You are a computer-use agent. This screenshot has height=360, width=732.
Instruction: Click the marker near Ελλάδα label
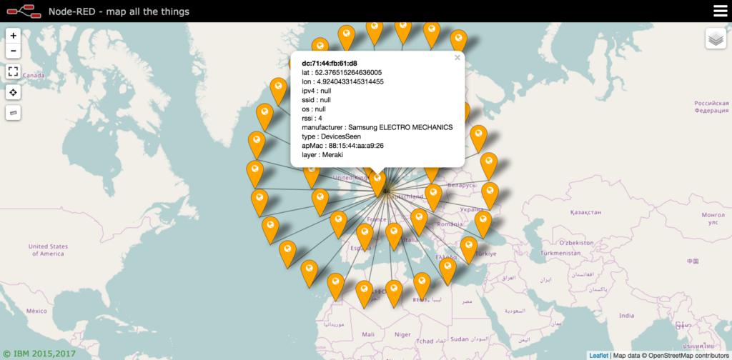pyautogui.click(x=447, y=271)
